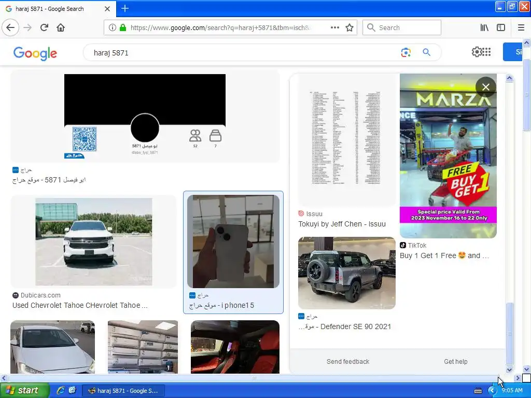Click the browser forward arrow
531x398 pixels.
27,27
